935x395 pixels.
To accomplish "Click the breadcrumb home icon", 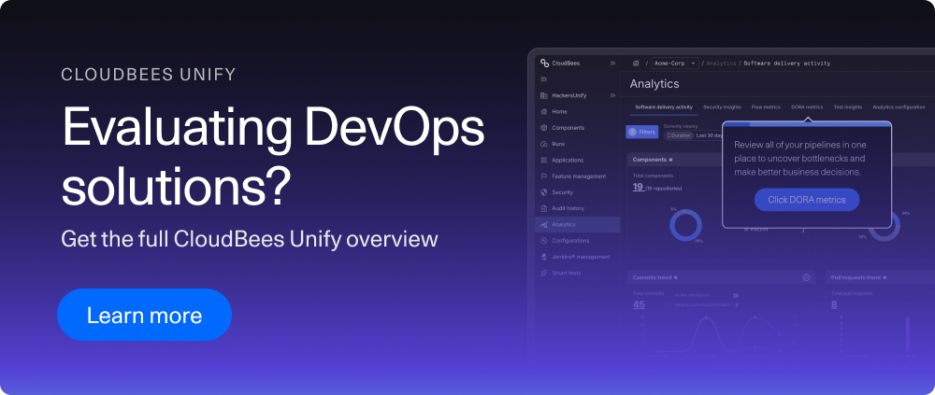I will [636, 63].
